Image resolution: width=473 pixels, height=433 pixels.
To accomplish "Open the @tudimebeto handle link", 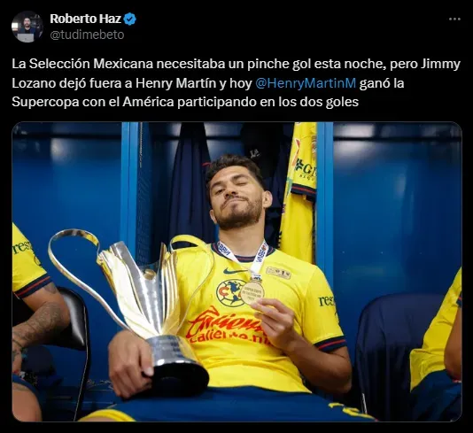I will (87, 35).
